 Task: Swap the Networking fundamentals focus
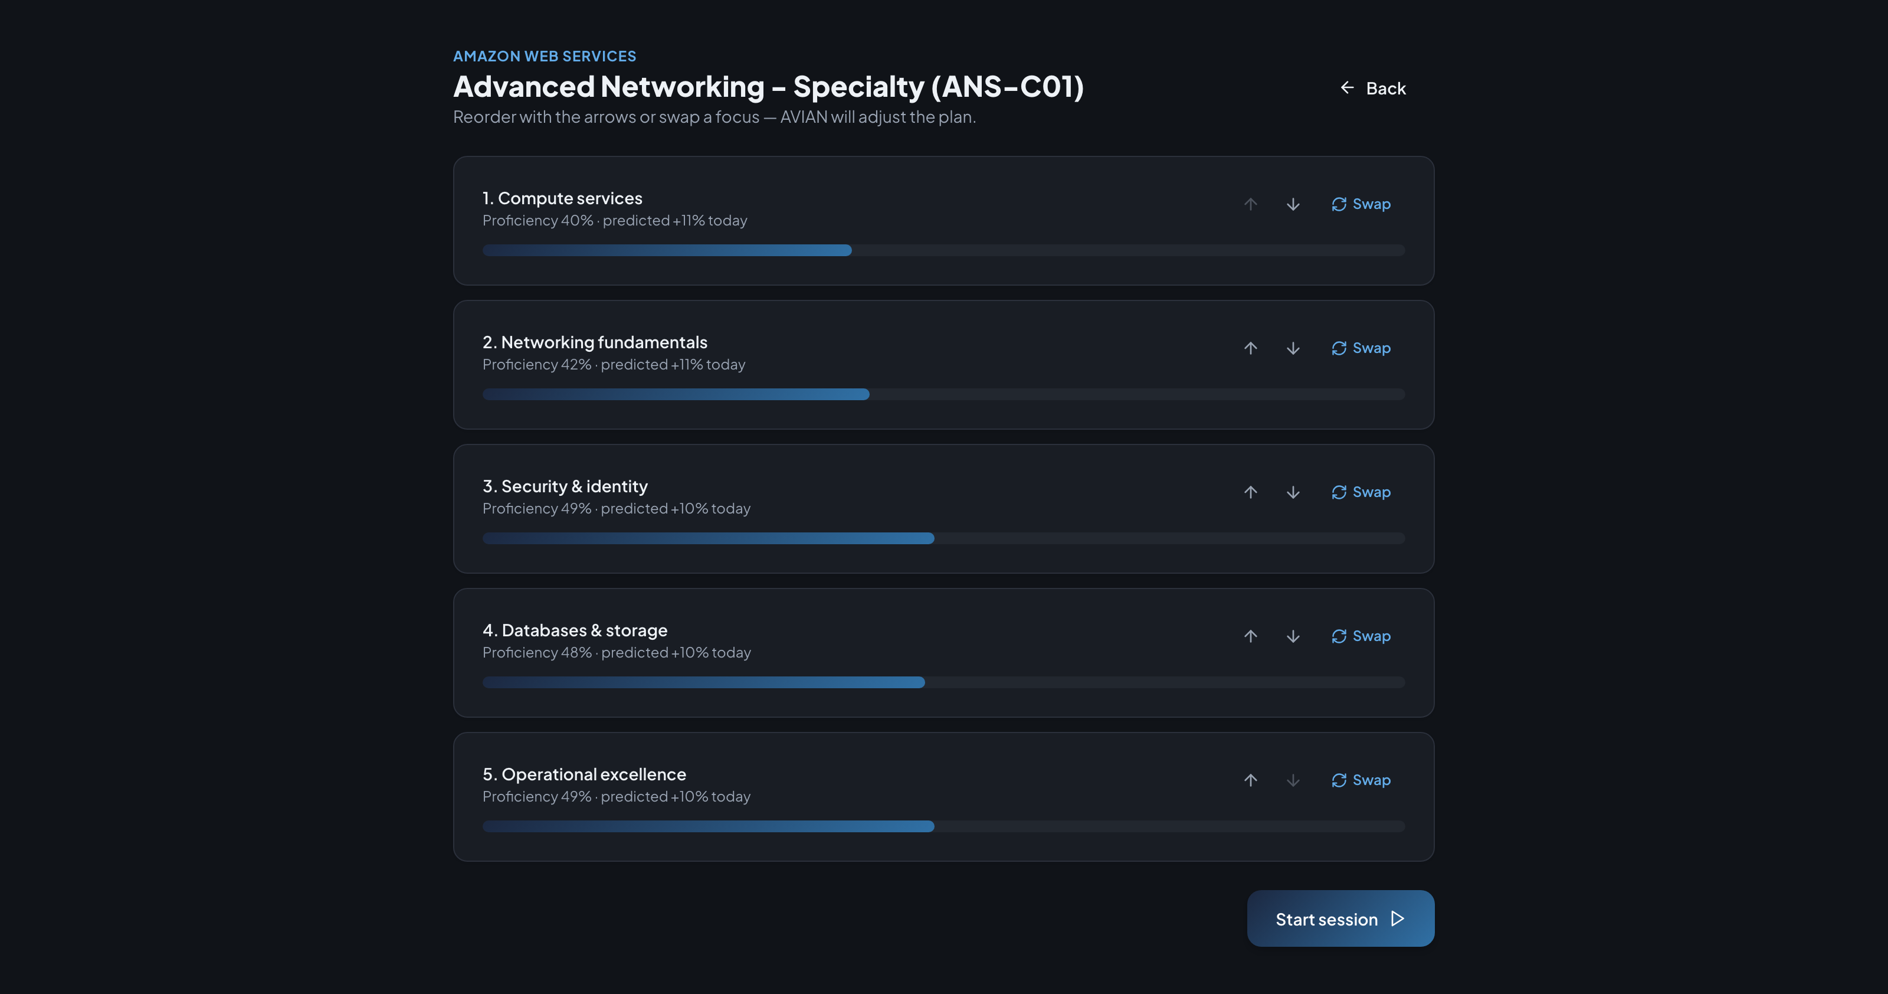tap(1361, 348)
